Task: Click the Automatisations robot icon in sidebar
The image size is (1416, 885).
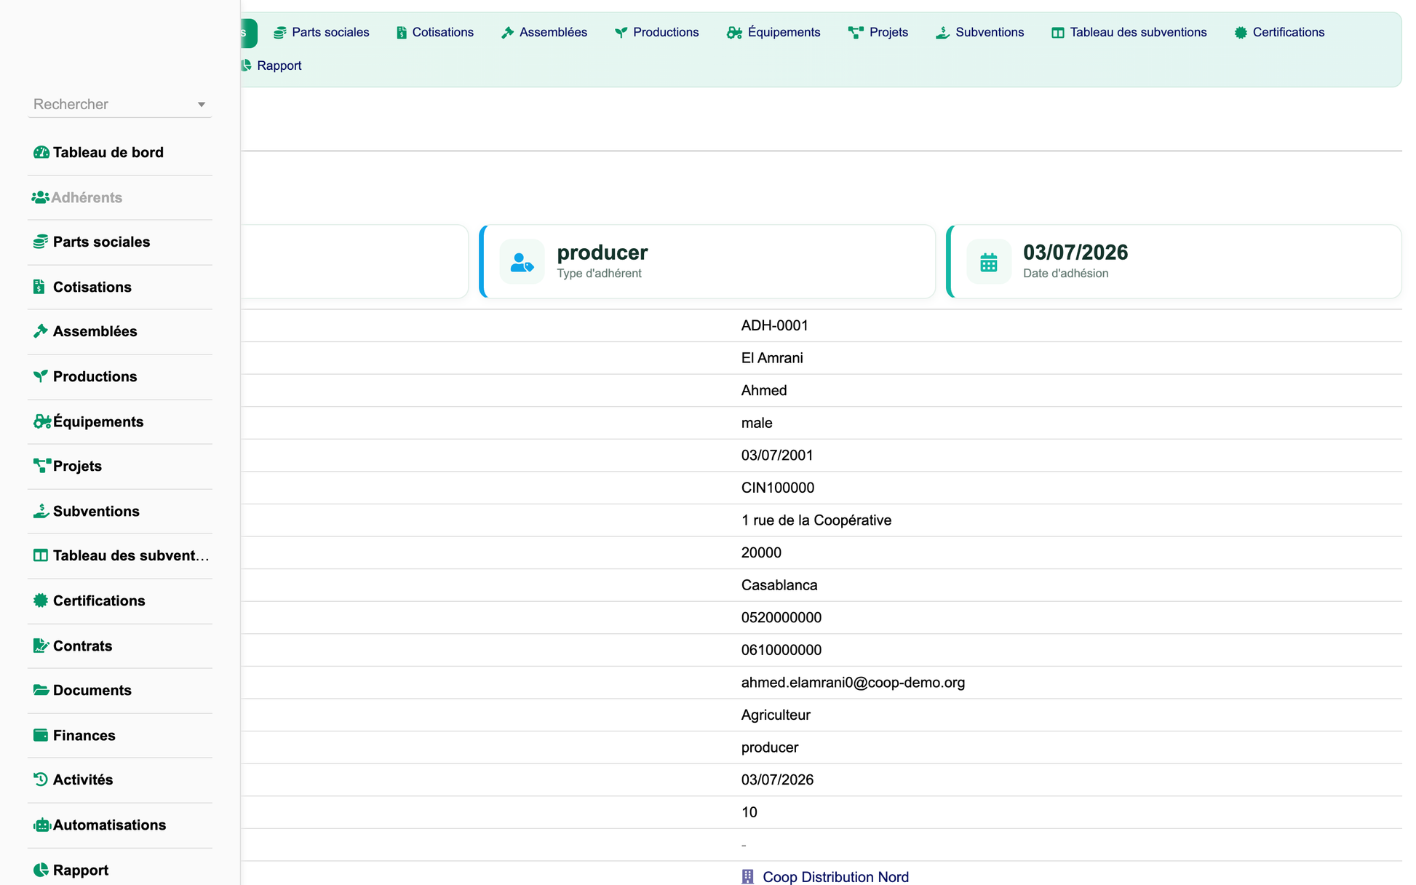Action: (42, 825)
